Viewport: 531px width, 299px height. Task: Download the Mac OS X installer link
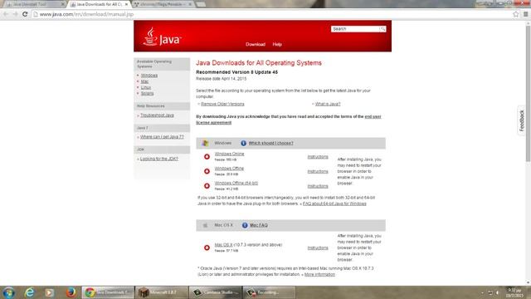click(x=223, y=245)
